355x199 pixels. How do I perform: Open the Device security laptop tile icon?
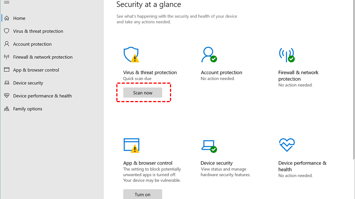(208, 145)
